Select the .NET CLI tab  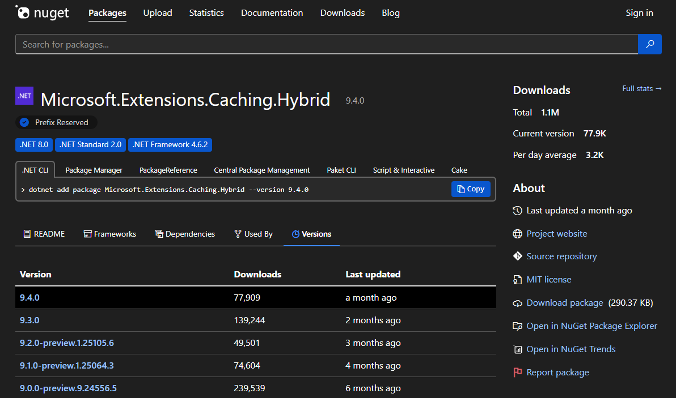tap(35, 170)
